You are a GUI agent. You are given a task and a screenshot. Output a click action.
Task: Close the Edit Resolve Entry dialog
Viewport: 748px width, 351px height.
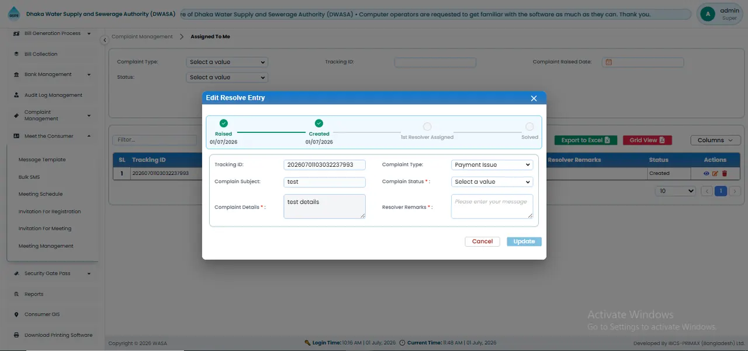[x=534, y=99]
